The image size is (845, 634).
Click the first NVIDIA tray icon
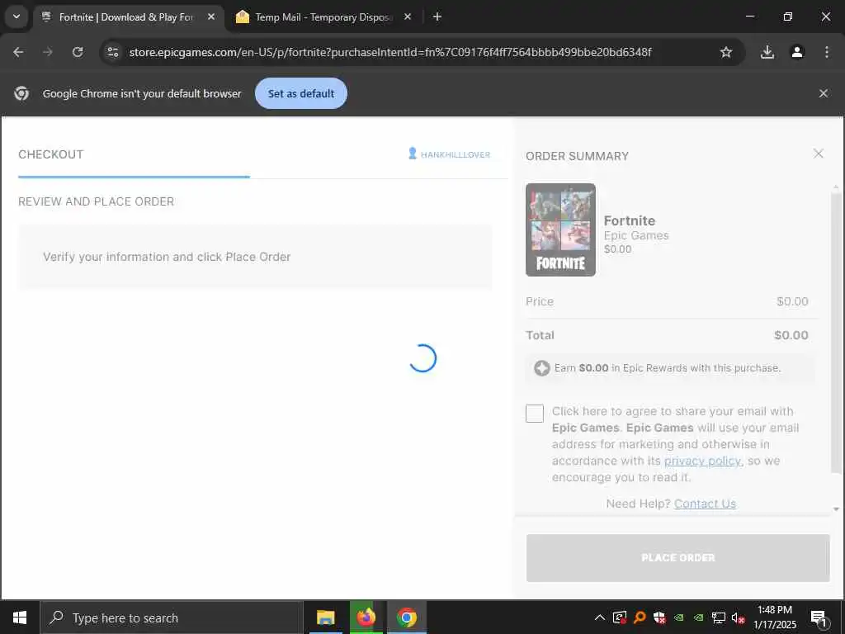679,617
